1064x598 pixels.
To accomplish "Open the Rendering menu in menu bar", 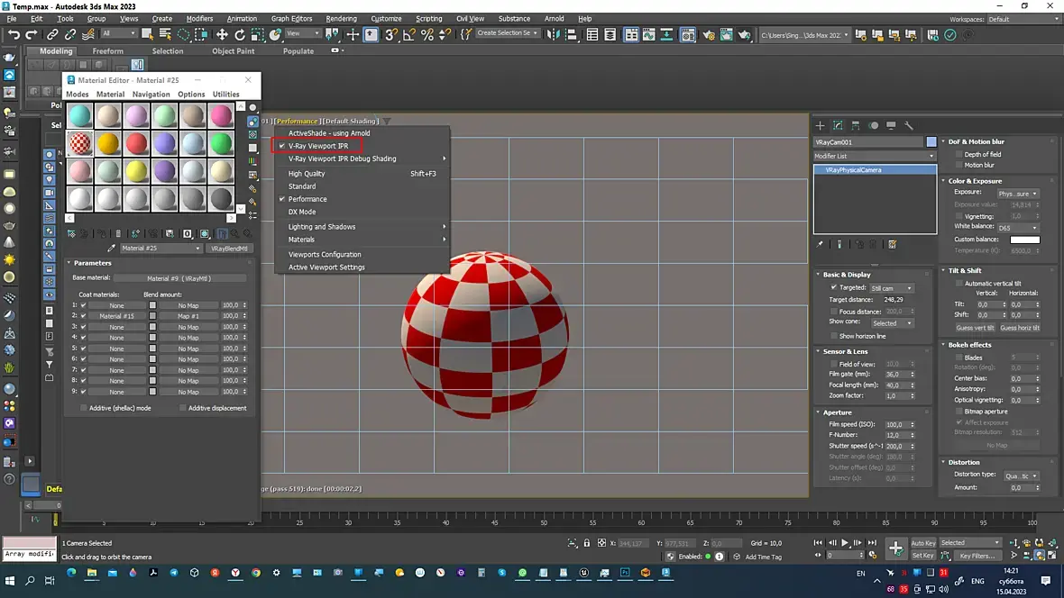I will [x=341, y=18].
